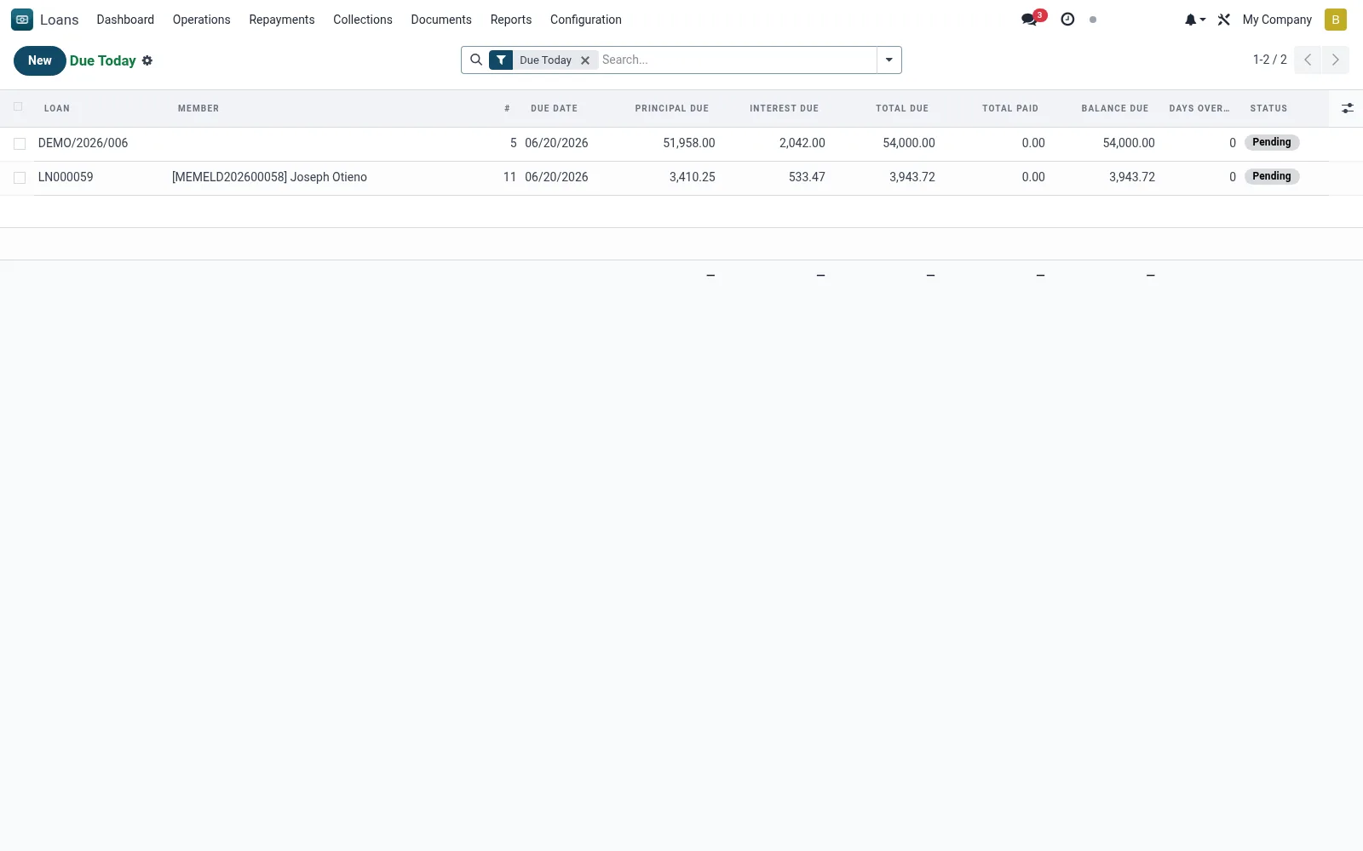Click the search magnifier icon
This screenshot has height=851, width=1363.
coord(476,60)
